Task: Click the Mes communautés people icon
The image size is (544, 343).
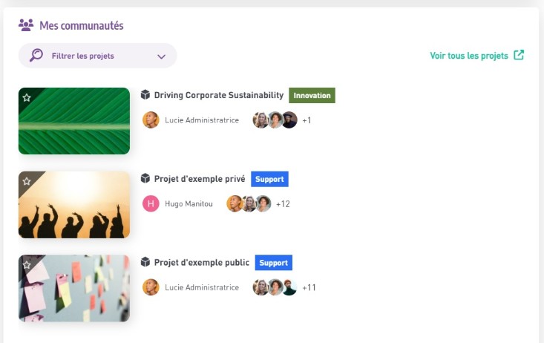Action: pyautogui.click(x=26, y=25)
